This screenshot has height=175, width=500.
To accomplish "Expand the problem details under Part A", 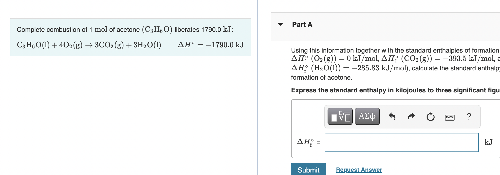I will click(x=281, y=24).
